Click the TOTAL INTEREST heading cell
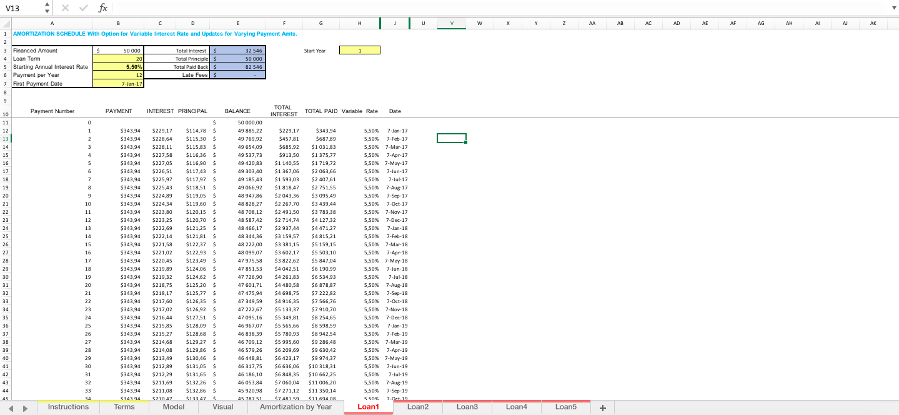Screen dimensions: 899x415 pyautogui.click(x=284, y=111)
